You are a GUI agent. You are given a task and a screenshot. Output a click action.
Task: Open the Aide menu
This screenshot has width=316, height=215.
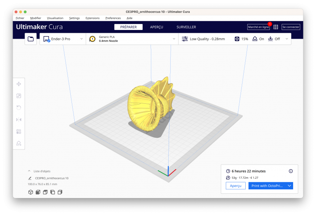(130, 18)
